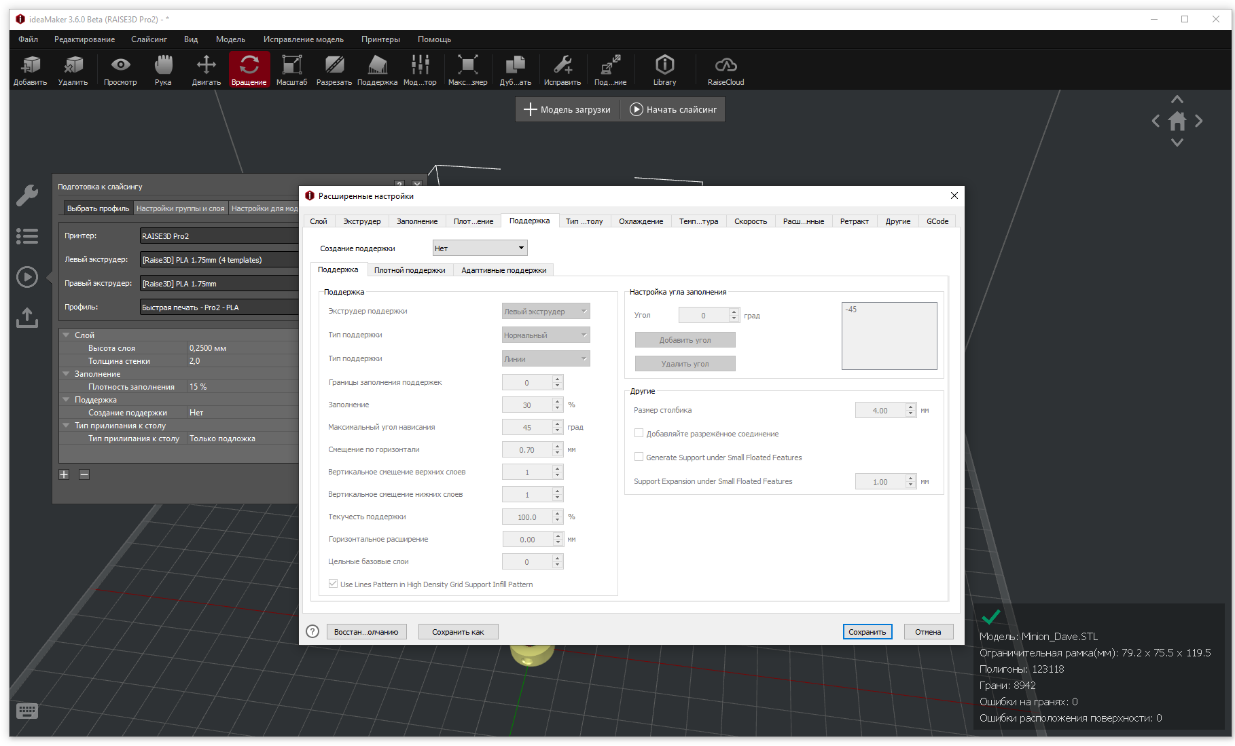Open the Принтер RAISE3D Pro2 combo box
Viewport: 1235px width, 746px height.
pyautogui.click(x=219, y=236)
